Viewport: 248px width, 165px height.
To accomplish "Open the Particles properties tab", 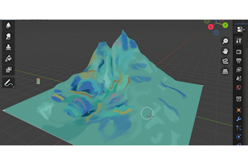I will click(239, 128).
